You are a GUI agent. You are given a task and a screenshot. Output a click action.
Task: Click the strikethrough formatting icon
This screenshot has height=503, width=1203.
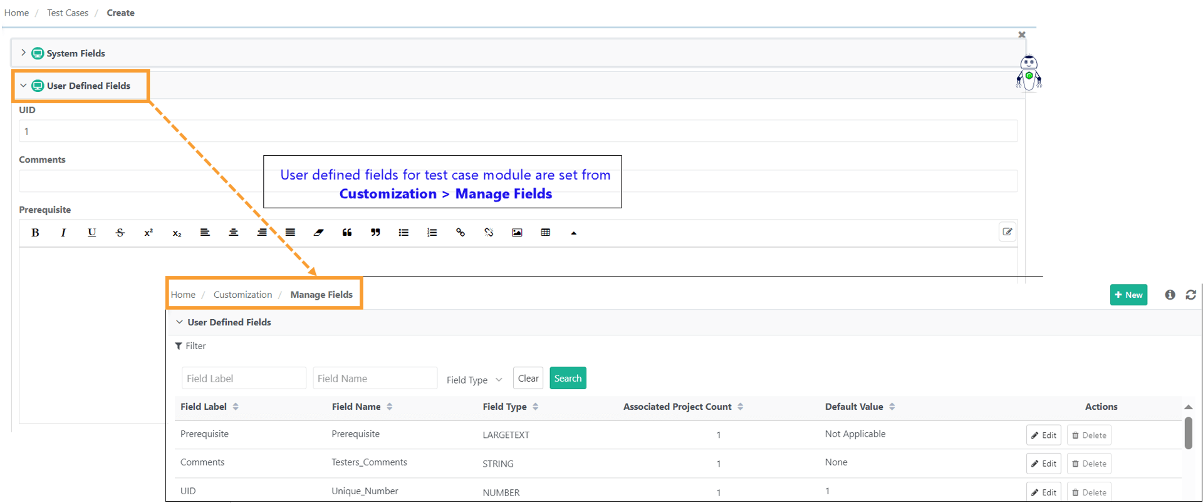coord(120,233)
